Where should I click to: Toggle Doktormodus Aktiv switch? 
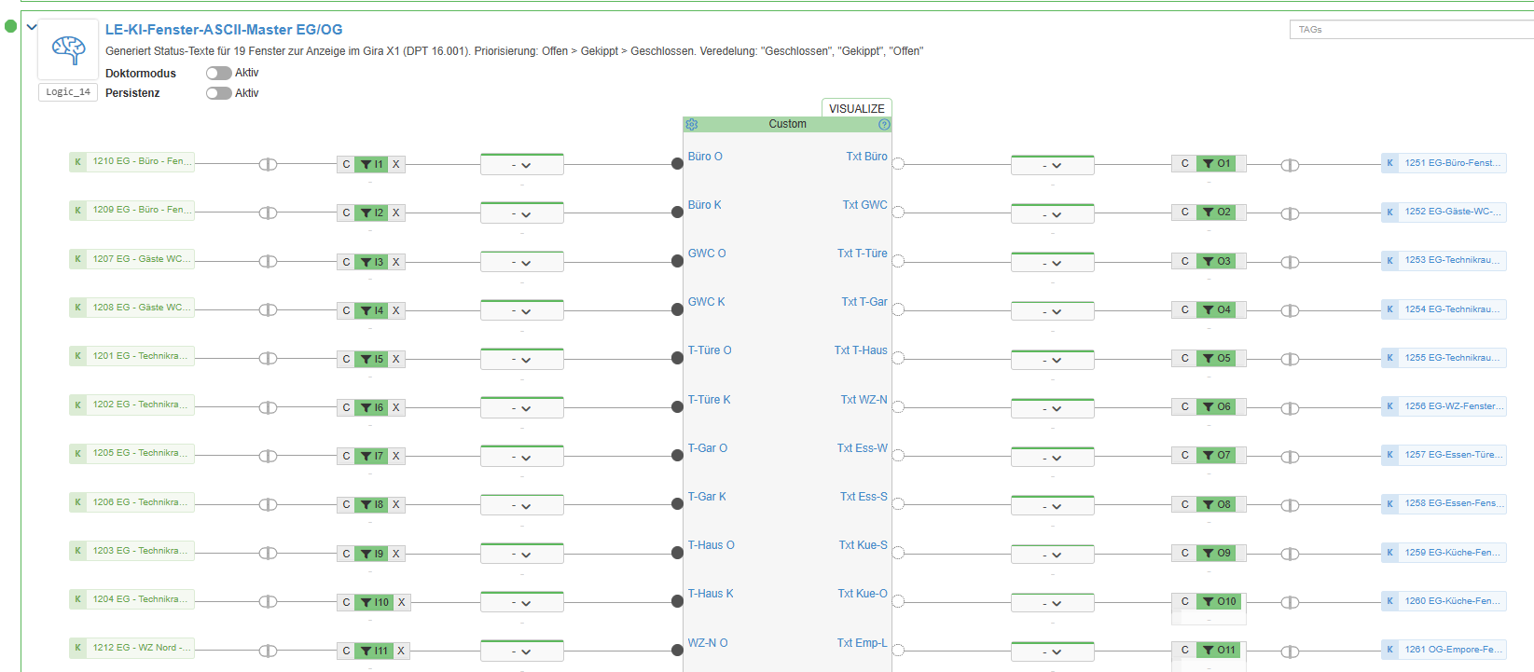point(218,73)
